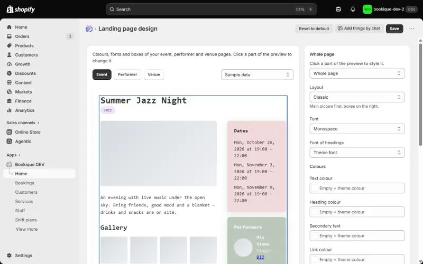Image resolution: width=423 pixels, height=264 pixels.
Task: Select the Jazz tag in preview
Action: click(108, 110)
